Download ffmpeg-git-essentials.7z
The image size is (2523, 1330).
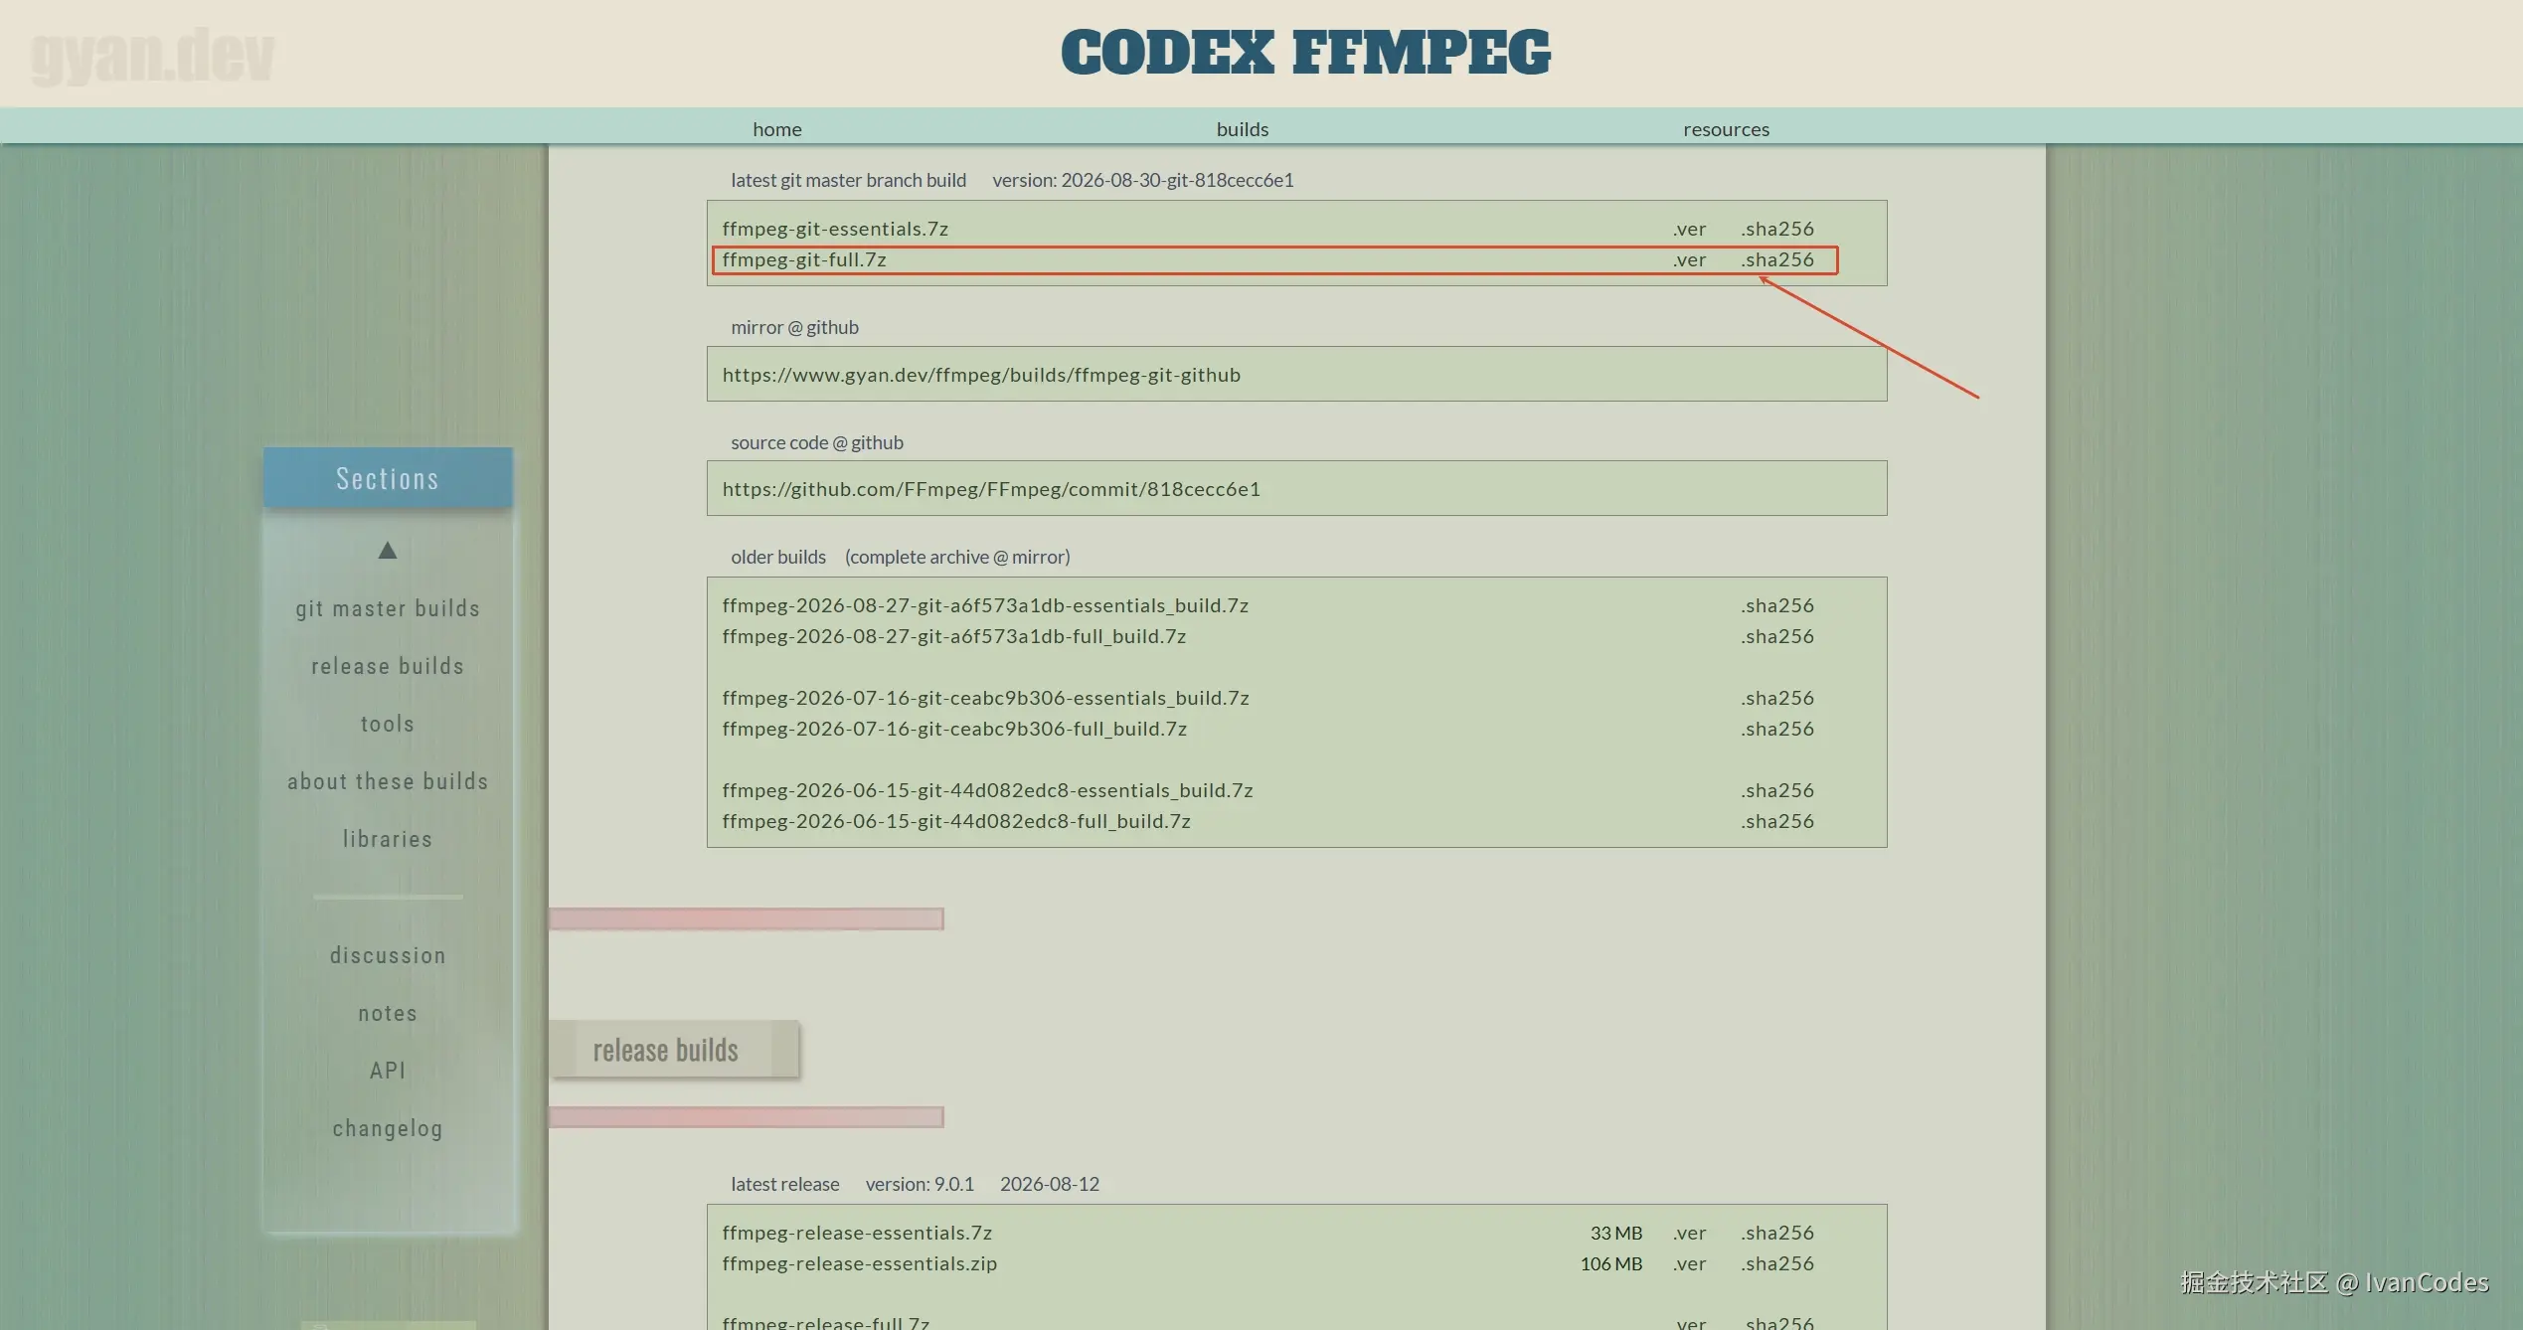(835, 229)
